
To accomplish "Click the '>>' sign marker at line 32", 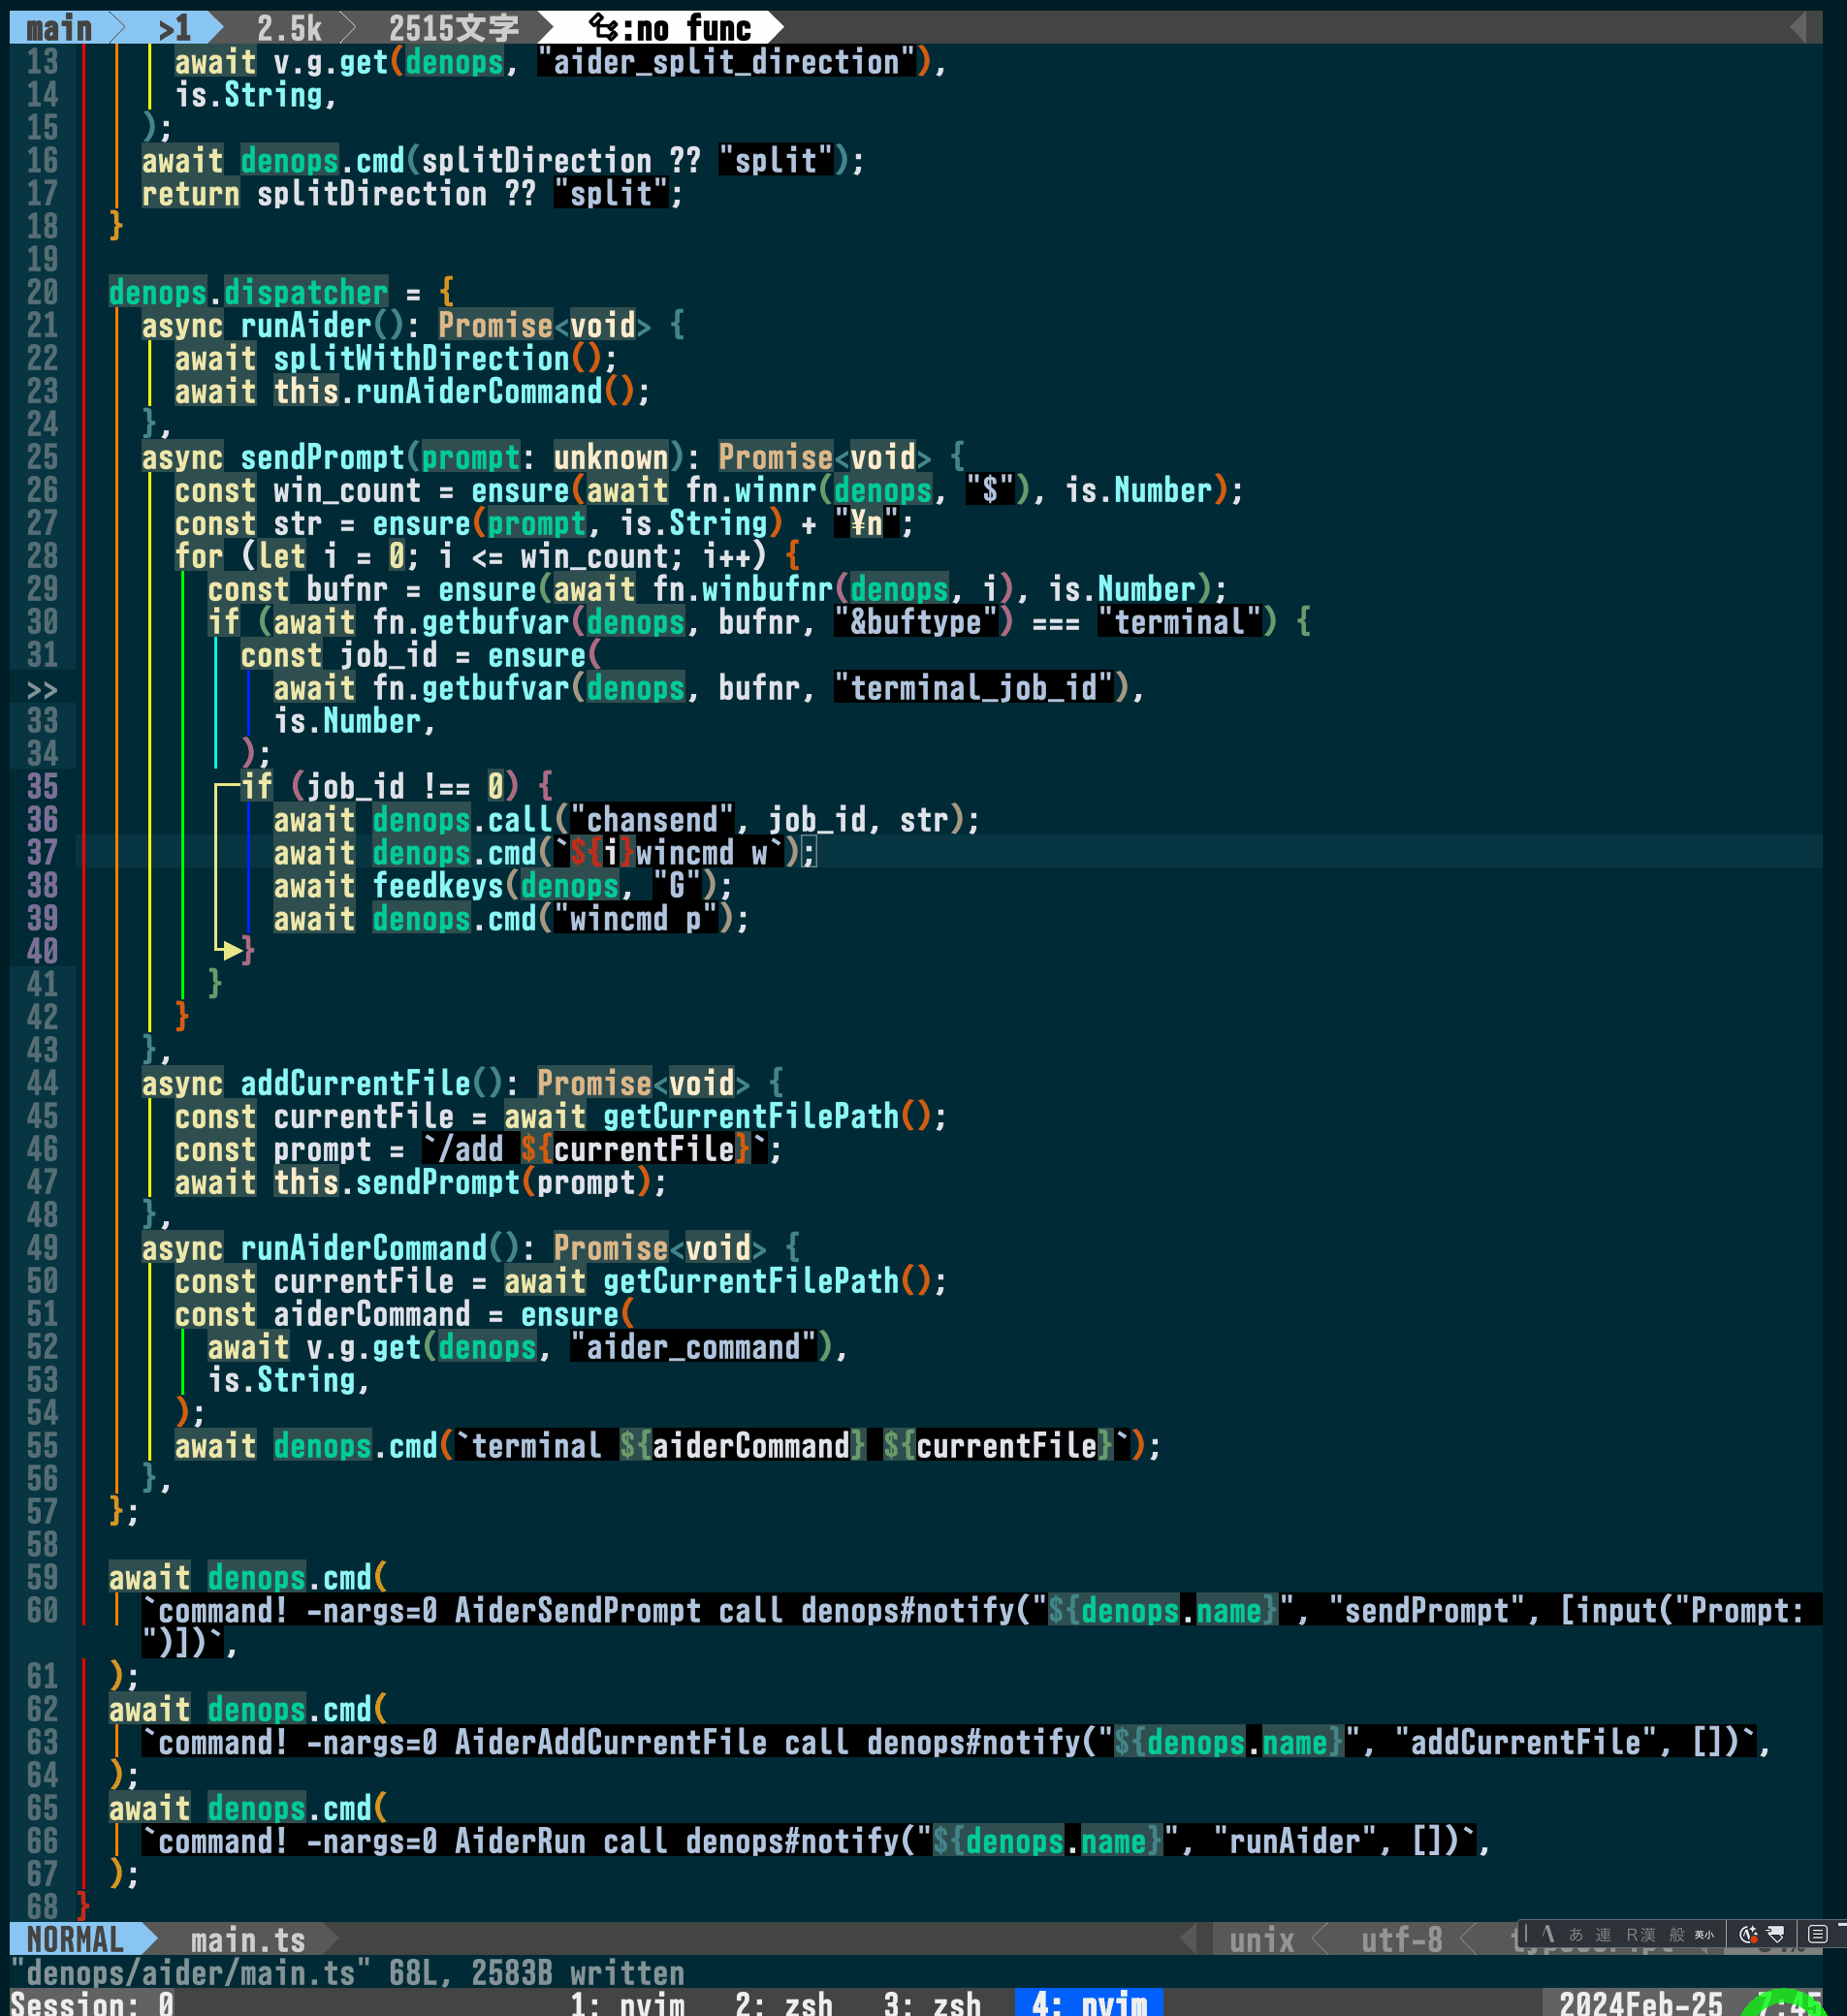I will click(x=42, y=689).
